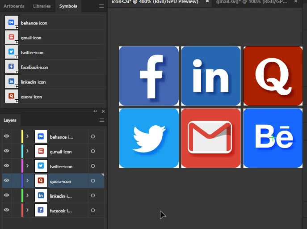
Task: Hide the g,mail-icon layer
Action: click(x=6, y=151)
